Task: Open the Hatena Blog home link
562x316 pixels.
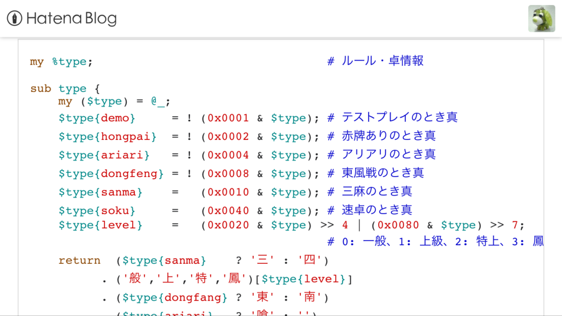Action: [x=61, y=18]
